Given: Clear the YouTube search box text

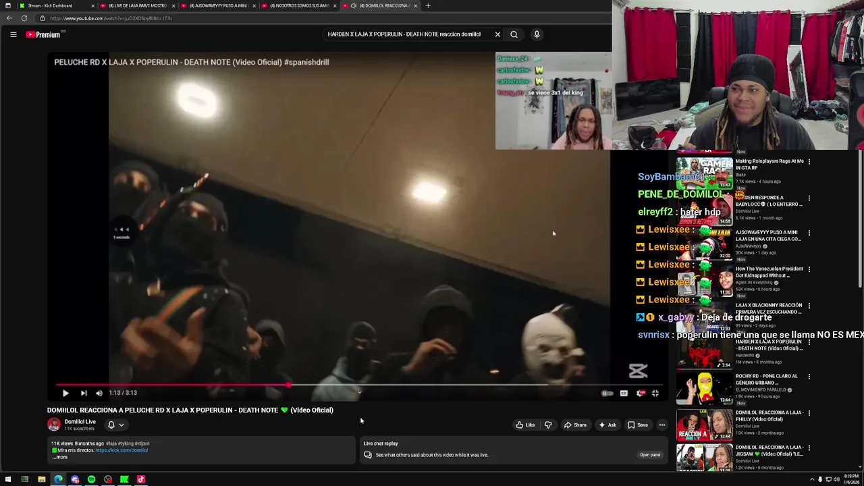Looking at the screenshot, I should tap(497, 34).
